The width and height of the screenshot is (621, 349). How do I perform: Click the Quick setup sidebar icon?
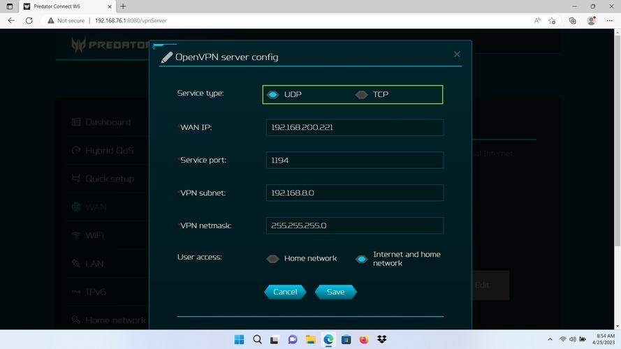click(76, 179)
